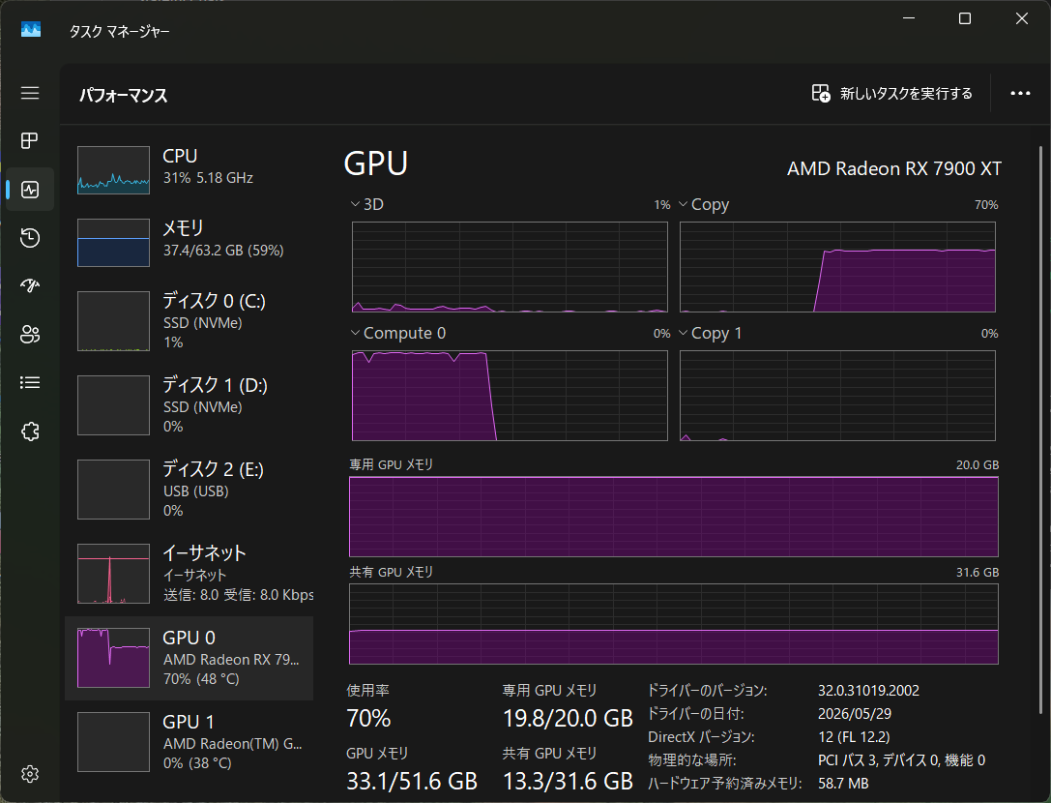Select the メモリ performance item
This screenshot has height=803, width=1051.
(189, 243)
